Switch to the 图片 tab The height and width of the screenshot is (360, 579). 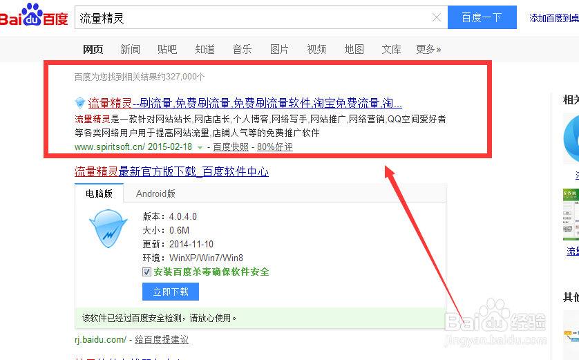coord(279,49)
